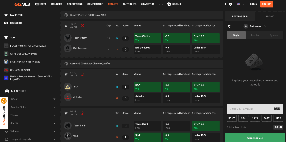Click the Astralis team logo
This screenshot has width=286, height=142.
pos(68,97)
